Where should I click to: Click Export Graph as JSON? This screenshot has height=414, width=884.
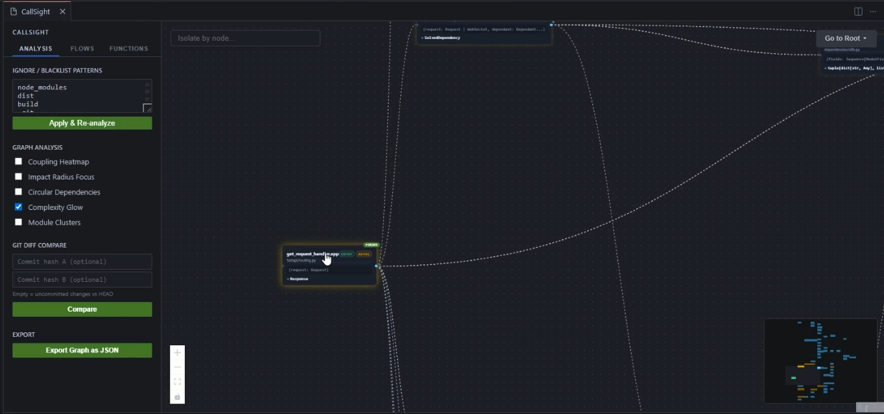coord(82,350)
